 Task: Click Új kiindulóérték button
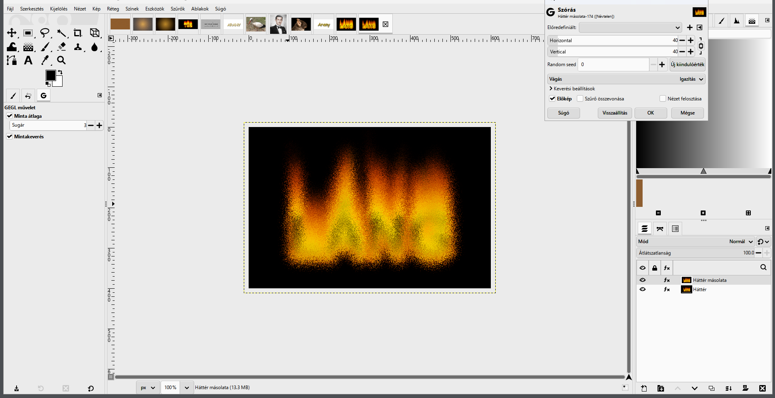pyautogui.click(x=687, y=65)
